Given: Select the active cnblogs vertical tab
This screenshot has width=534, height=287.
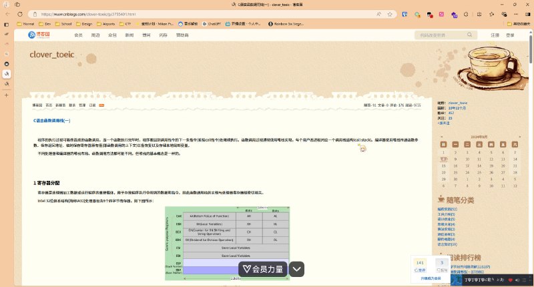Looking at the screenshot, I should click(7, 74).
